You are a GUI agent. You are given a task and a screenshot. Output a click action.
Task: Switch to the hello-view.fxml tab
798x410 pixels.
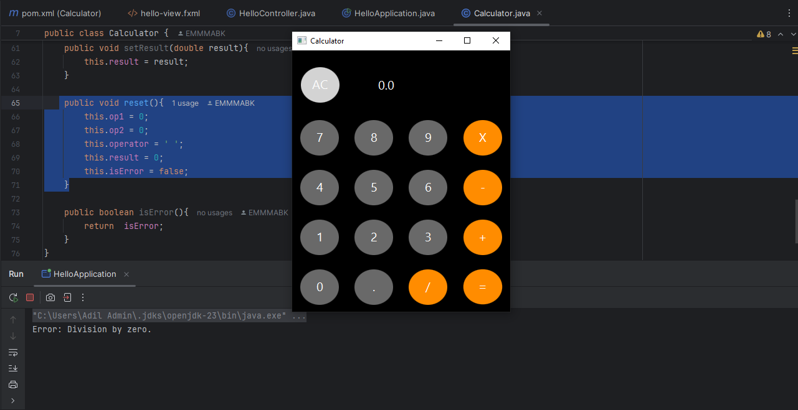[x=164, y=13]
